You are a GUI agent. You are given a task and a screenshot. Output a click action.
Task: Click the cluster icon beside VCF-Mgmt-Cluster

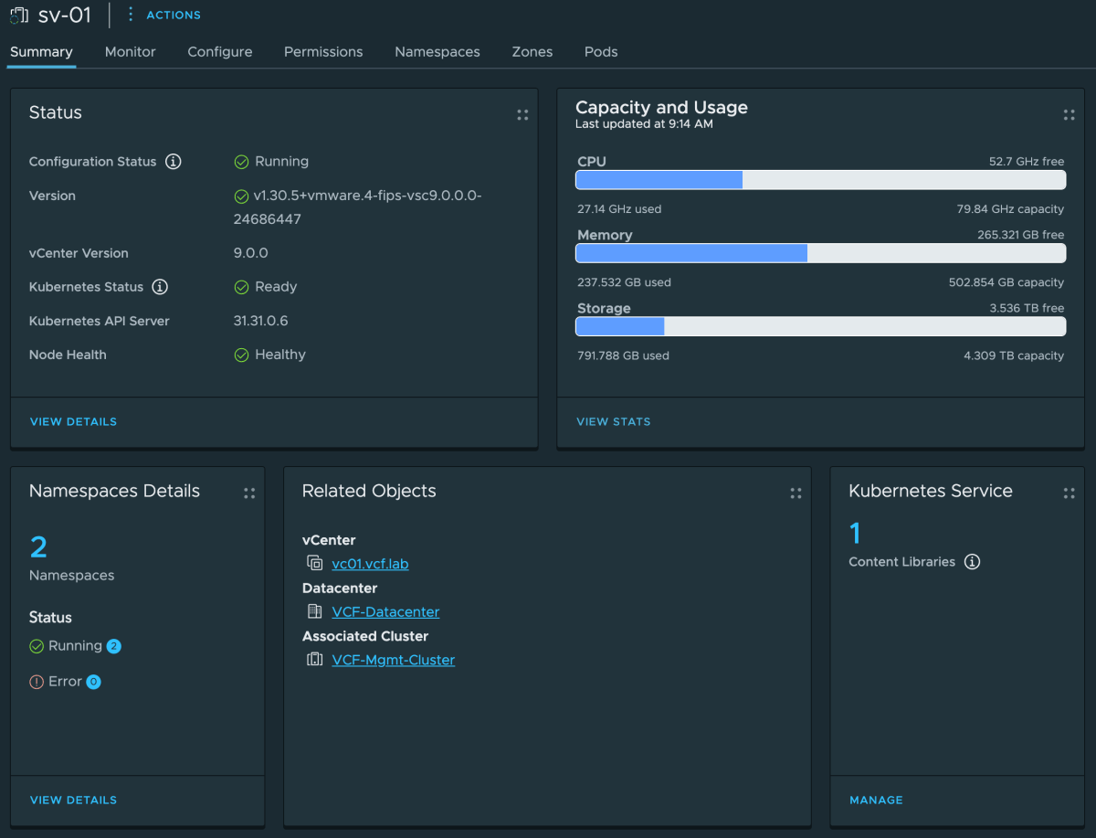pyautogui.click(x=314, y=659)
